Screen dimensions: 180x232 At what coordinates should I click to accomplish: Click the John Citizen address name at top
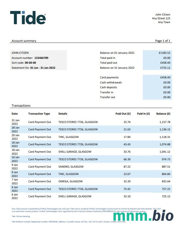click(163, 15)
